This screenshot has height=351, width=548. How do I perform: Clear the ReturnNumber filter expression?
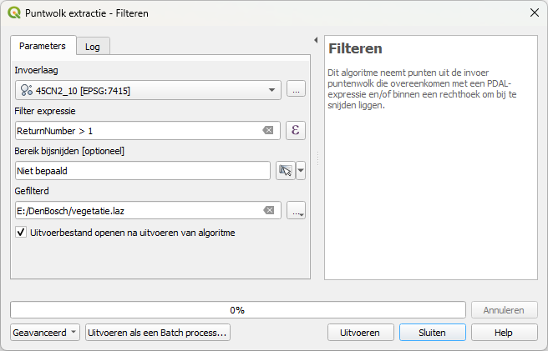(268, 130)
